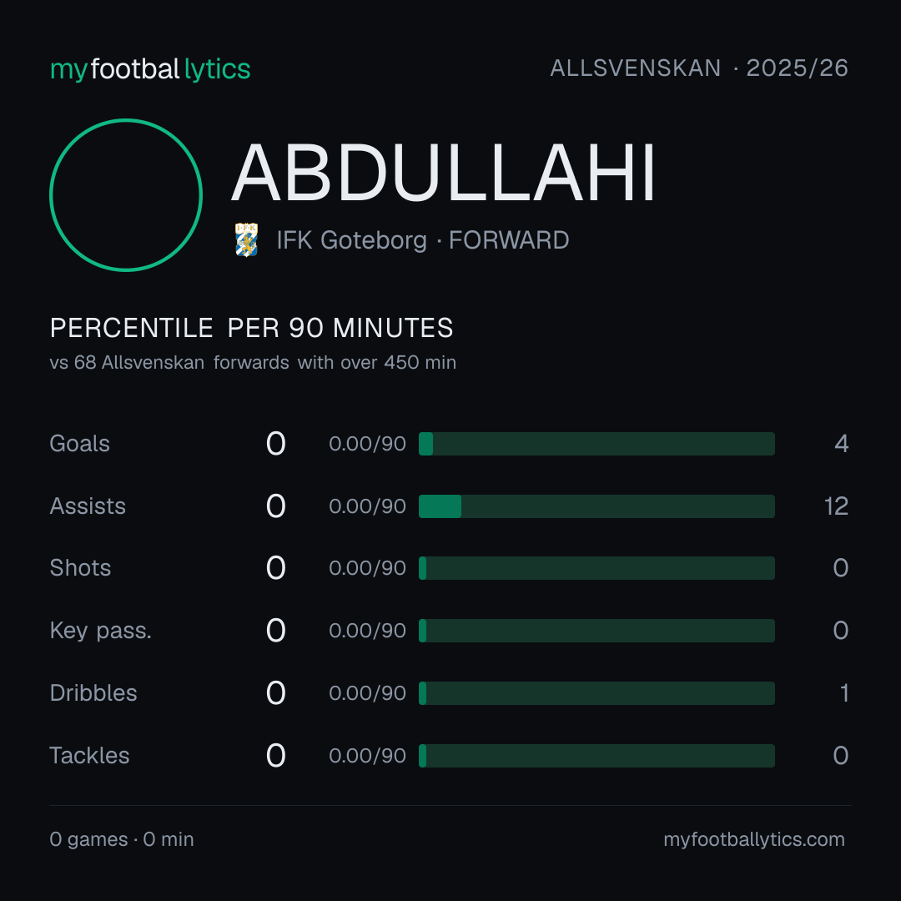Select the Goals stat label
Viewport: 901px width, 901px height.
79,444
